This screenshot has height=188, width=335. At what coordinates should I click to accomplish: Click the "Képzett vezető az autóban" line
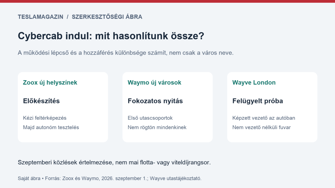point(264,118)
